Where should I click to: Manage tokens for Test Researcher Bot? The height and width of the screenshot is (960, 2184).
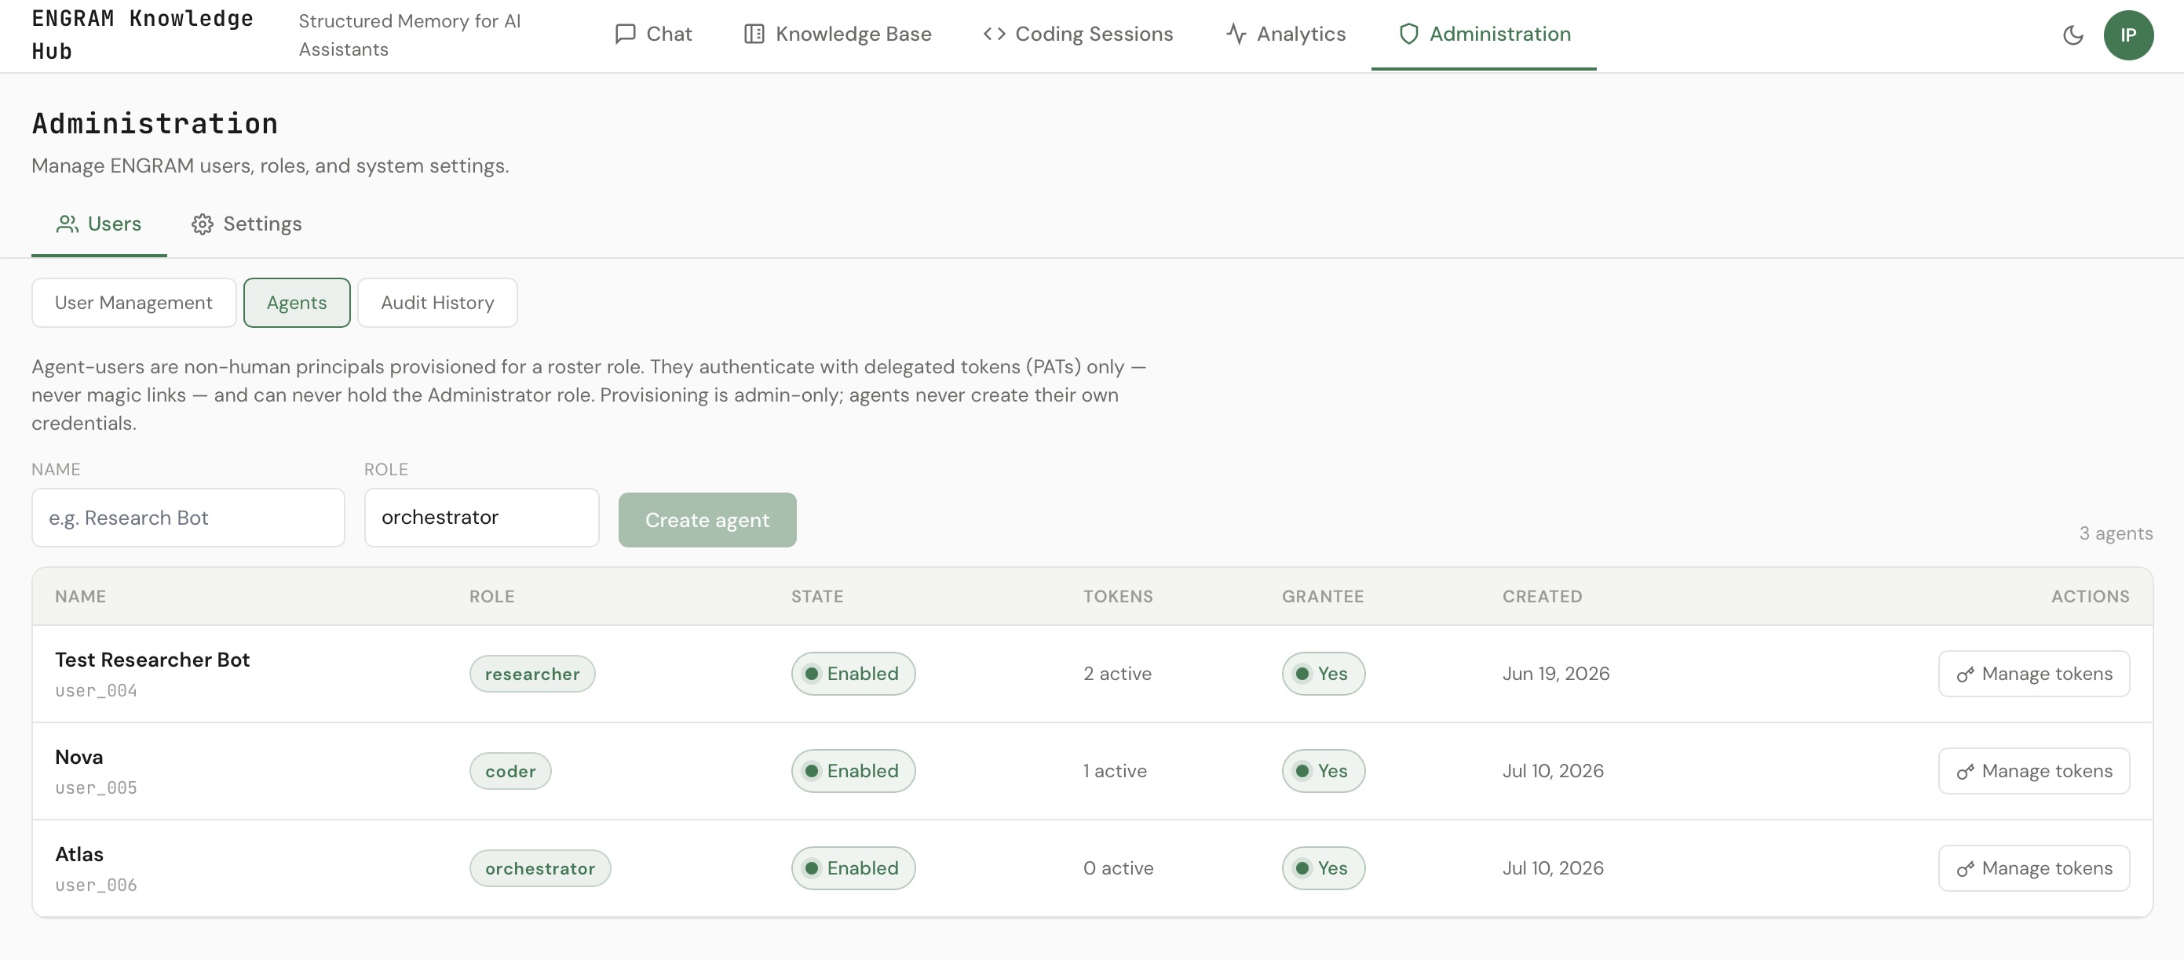(x=2034, y=674)
